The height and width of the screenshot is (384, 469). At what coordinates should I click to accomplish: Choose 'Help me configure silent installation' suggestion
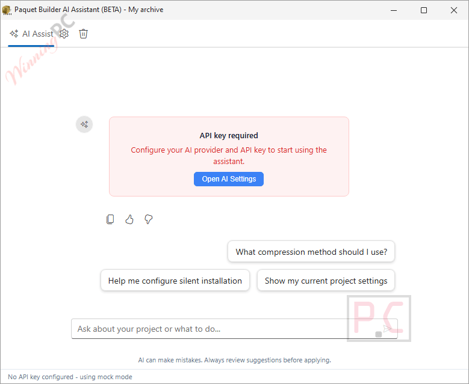[175, 281]
